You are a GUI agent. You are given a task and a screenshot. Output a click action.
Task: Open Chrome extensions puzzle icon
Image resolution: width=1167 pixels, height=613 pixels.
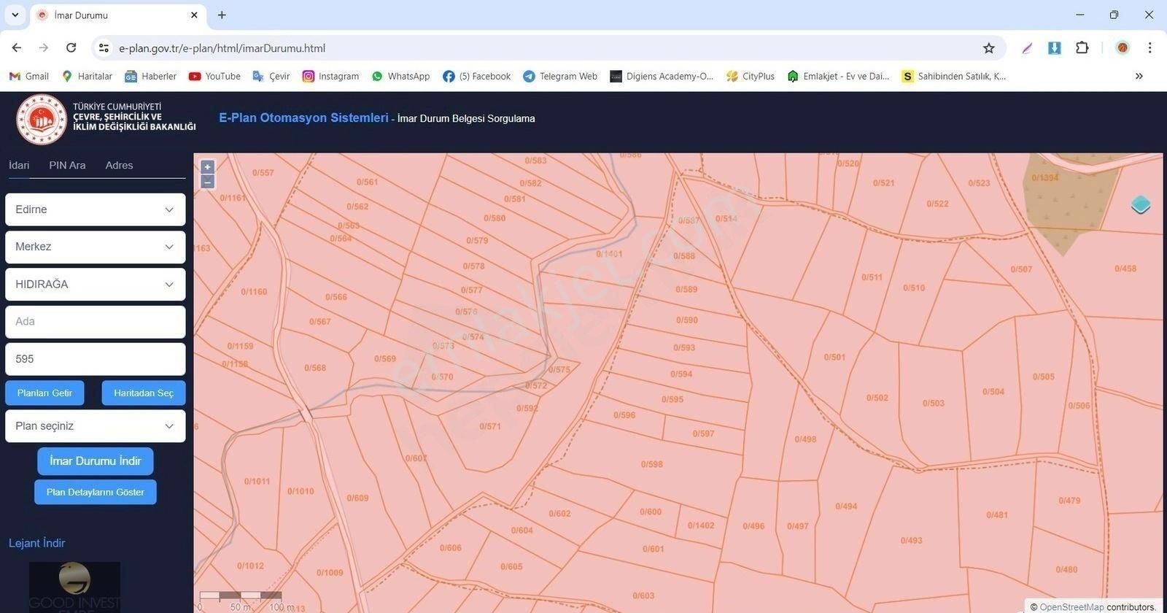(x=1082, y=47)
